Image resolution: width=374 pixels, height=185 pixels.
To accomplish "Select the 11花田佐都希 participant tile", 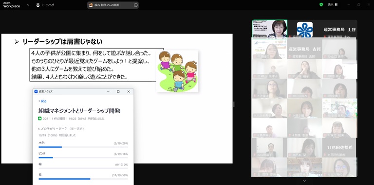I will (x=339, y=148).
